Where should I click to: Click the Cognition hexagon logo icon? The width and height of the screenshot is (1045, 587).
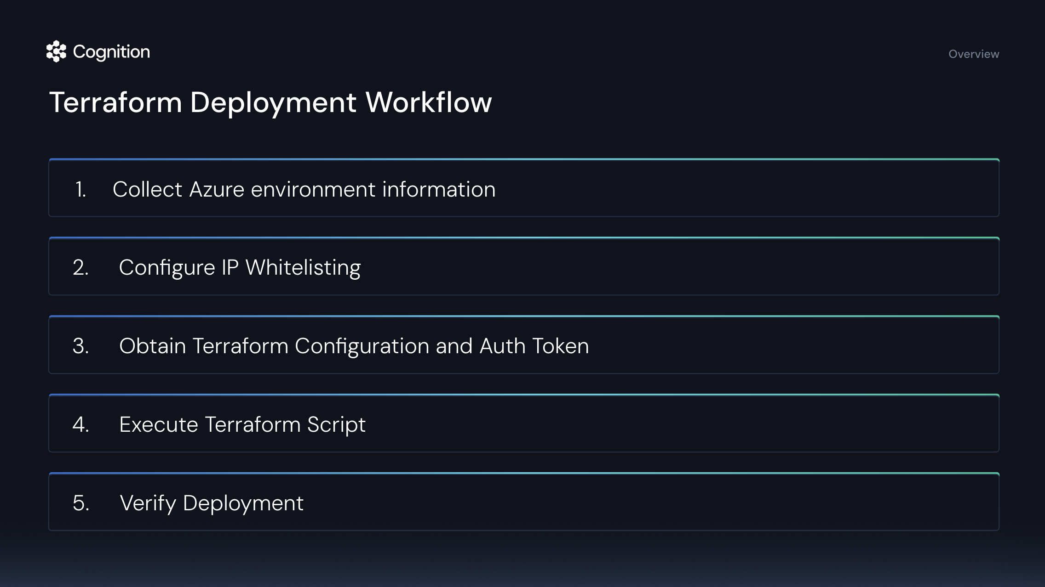coord(56,51)
